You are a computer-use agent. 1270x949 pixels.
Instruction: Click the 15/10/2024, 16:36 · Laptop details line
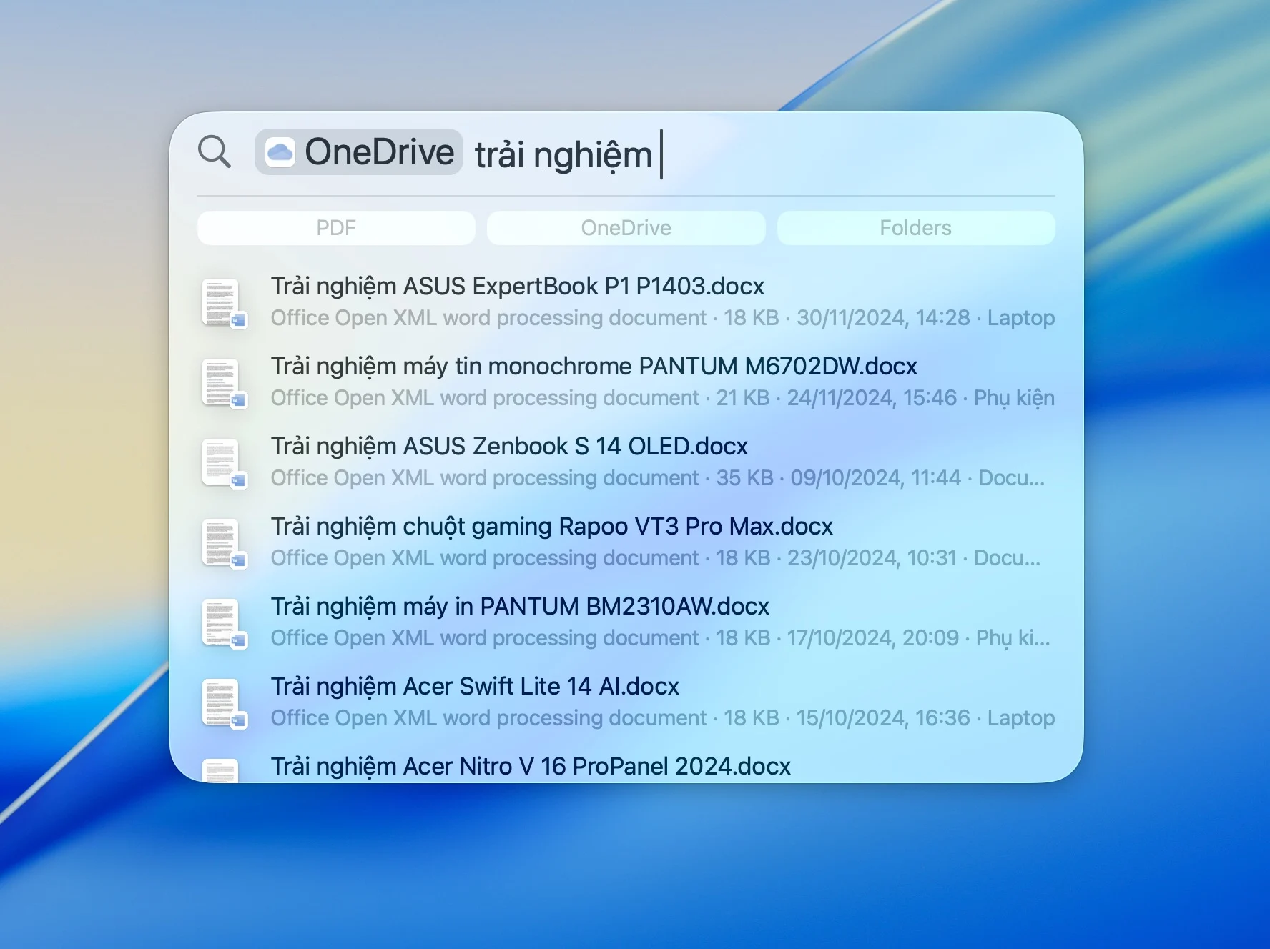tap(663, 718)
